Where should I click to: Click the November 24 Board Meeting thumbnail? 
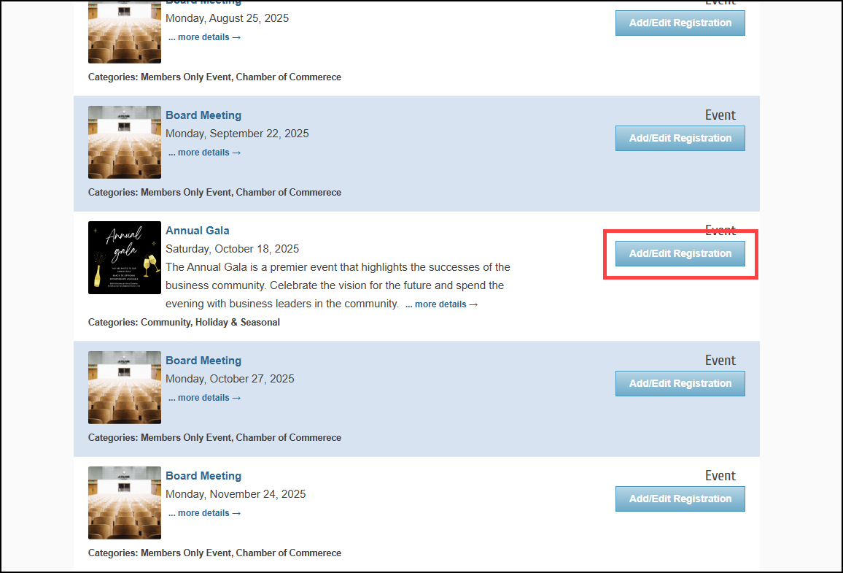point(125,502)
